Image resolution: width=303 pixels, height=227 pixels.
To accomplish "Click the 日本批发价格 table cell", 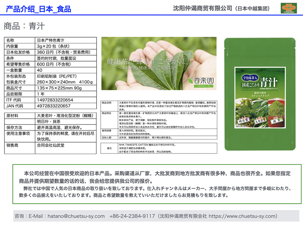I will [x=18, y=52].
